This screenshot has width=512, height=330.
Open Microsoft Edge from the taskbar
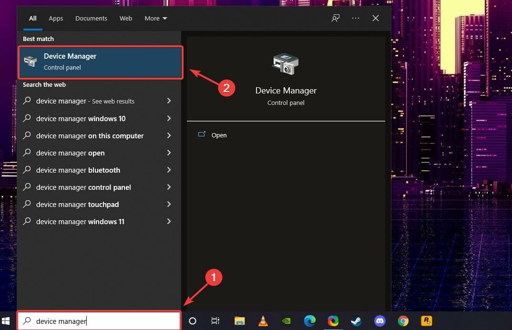coord(309,321)
